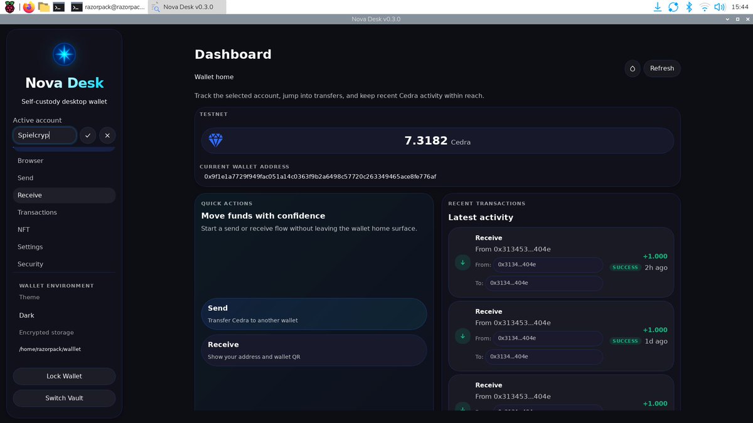
Task: Click the Nova Desk v0.3.0 taskbar entry
Action: (187, 7)
